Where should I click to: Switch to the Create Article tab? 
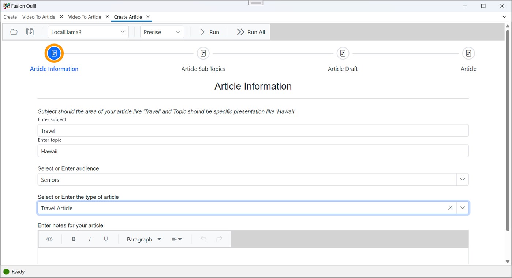(128, 17)
